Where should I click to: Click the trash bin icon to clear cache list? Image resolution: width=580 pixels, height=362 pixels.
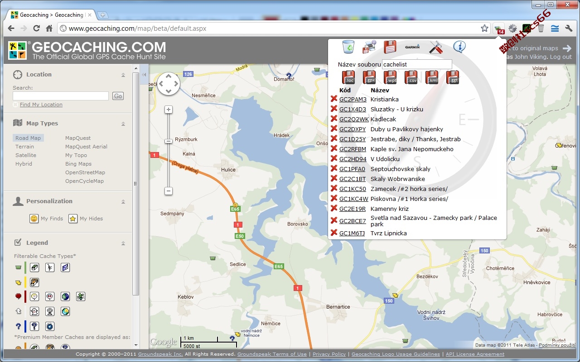[x=348, y=47]
